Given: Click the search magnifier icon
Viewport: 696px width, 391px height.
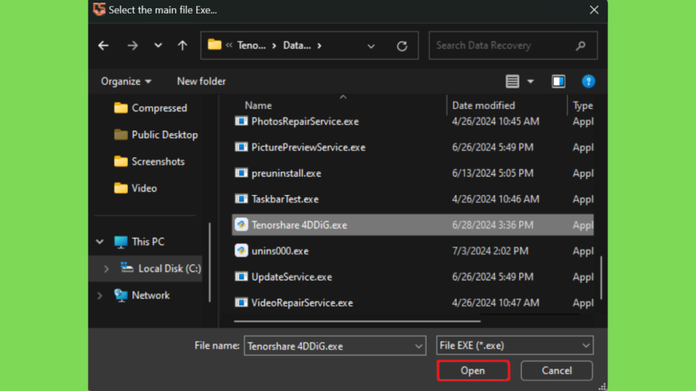Looking at the screenshot, I should pyautogui.click(x=580, y=45).
